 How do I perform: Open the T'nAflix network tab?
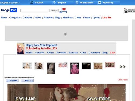pyautogui.click(x=41, y=3)
